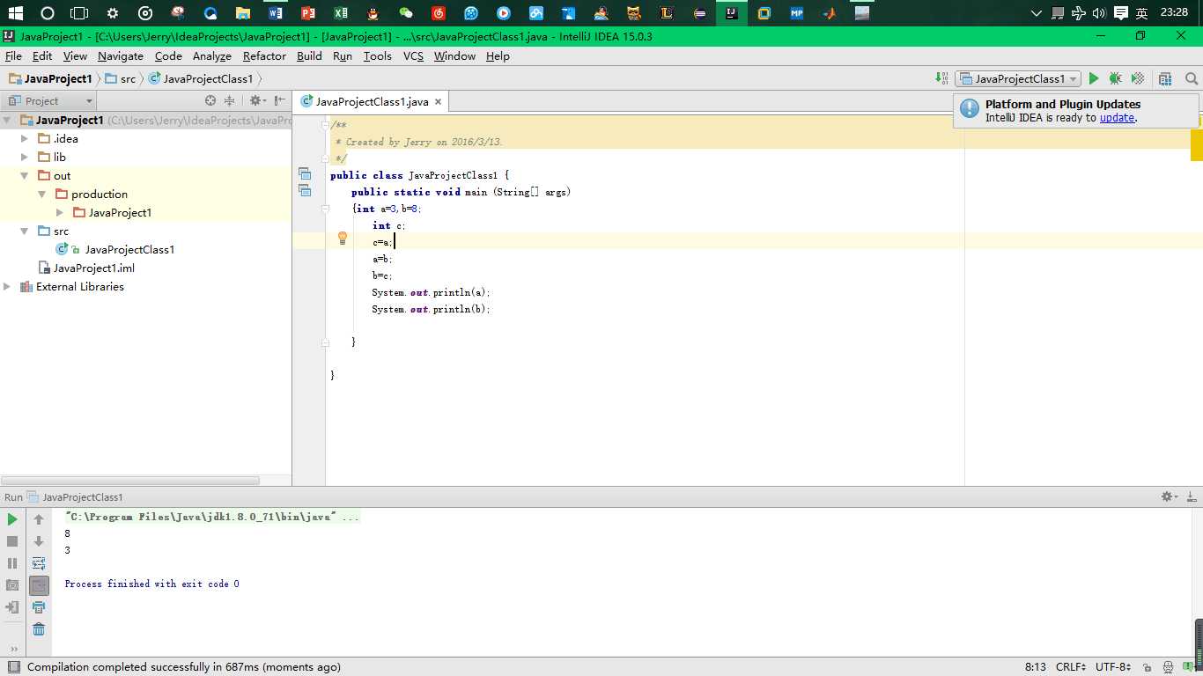Start debugging with the bug icon

tap(1115, 78)
